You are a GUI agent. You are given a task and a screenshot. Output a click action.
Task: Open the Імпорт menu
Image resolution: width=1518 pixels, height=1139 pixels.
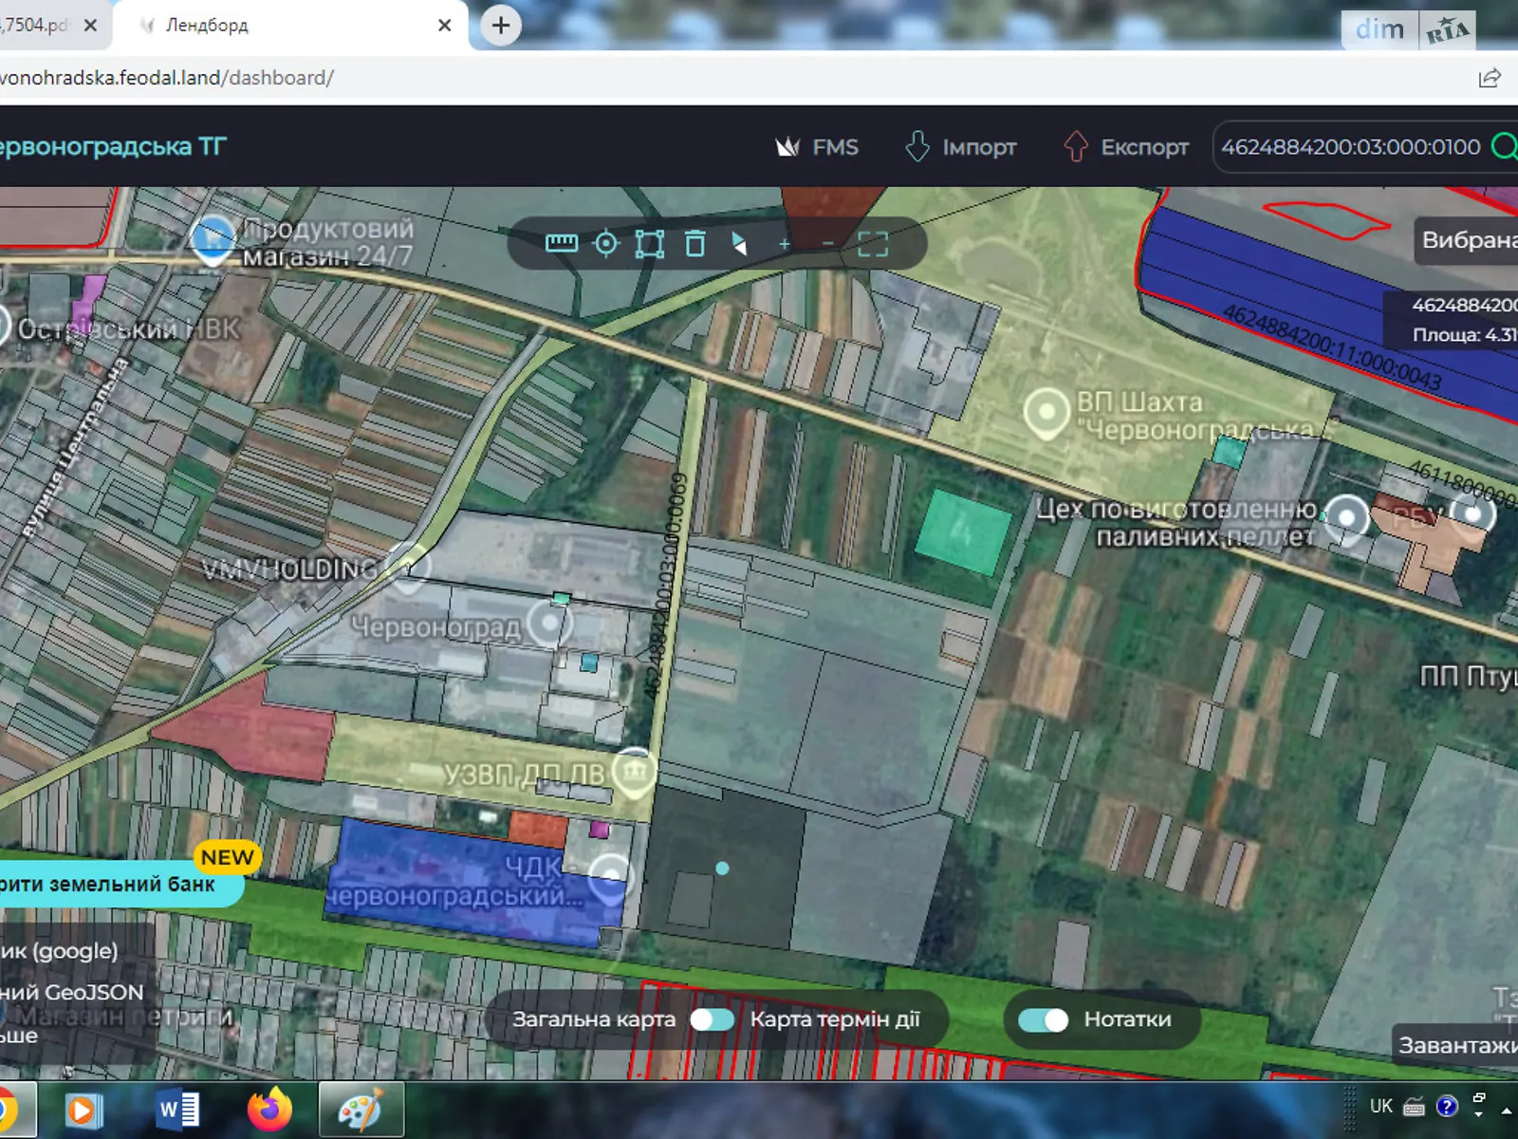(x=960, y=147)
